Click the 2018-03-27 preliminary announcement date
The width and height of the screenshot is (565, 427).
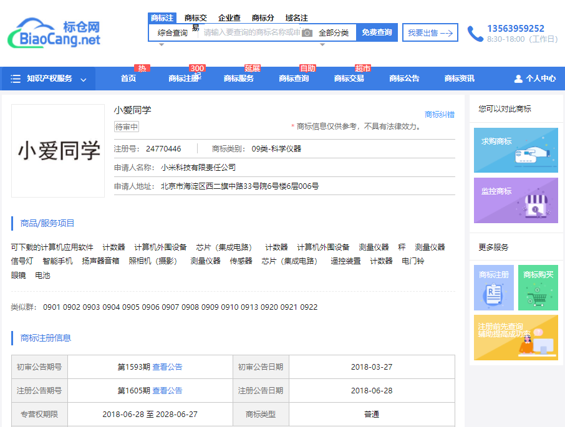tap(372, 367)
